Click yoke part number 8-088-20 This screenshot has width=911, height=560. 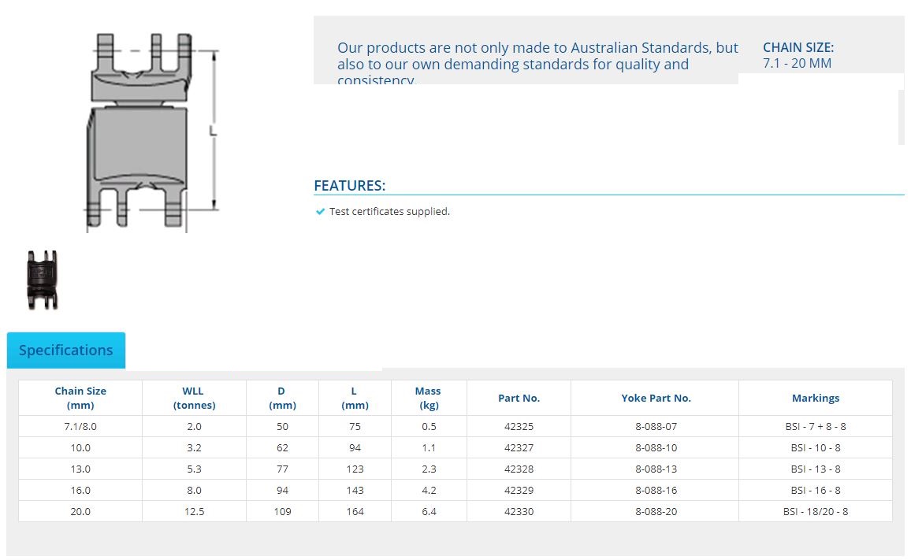tap(656, 512)
